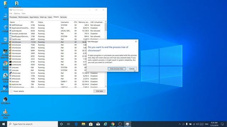227x127 pixels.
Task: Open Microsoft Store from the taskbar
Action: point(91,124)
